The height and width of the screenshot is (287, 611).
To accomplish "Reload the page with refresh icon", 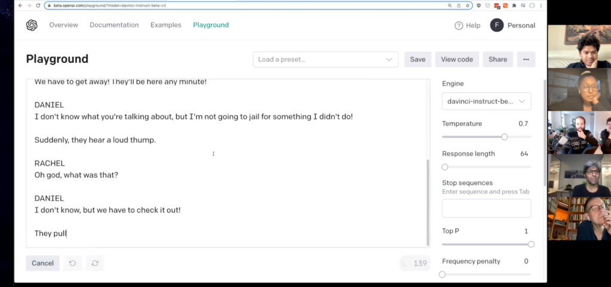I will (38, 5).
